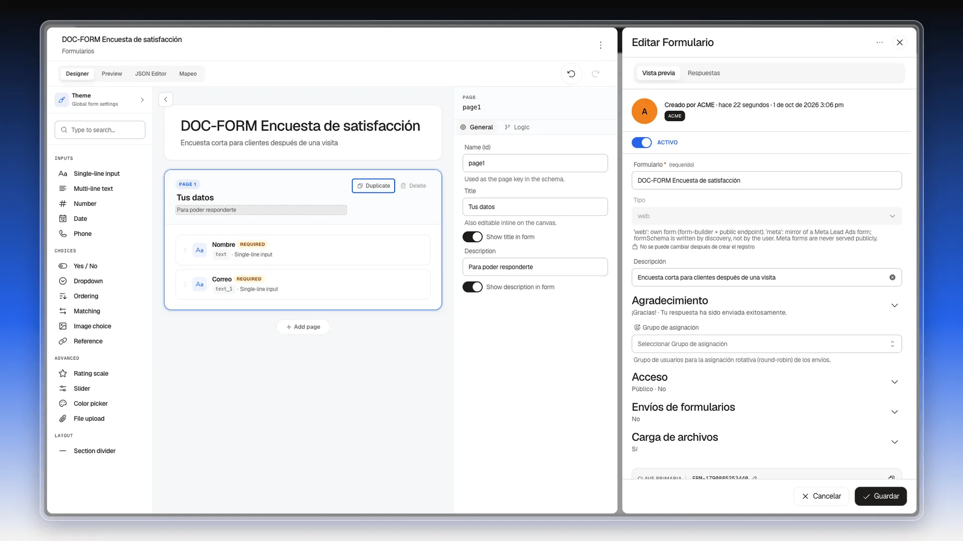The image size is (963, 541).
Task: Copy the clave primaria value icon
Action: [891, 477]
